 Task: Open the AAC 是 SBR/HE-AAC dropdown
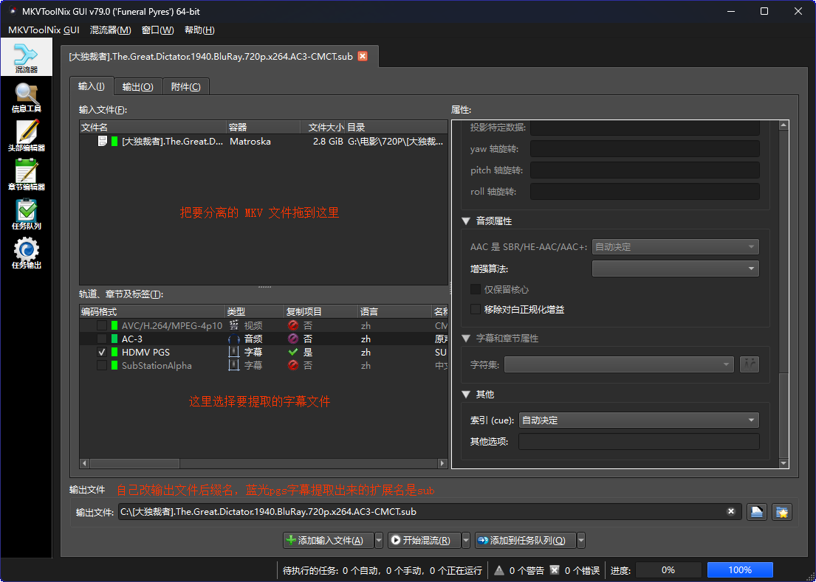[676, 247]
